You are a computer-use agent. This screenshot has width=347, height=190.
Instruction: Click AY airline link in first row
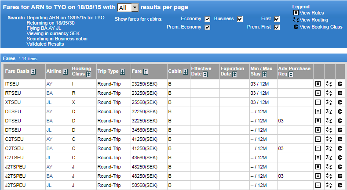pos(49,84)
